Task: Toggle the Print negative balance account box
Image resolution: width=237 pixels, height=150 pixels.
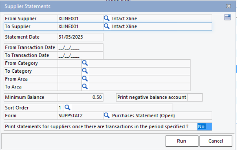Action: click(195, 97)
